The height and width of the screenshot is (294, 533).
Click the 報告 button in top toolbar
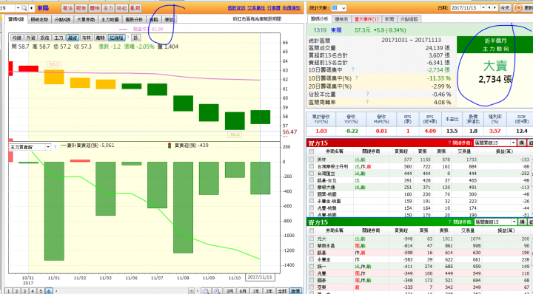pos(81,8)
